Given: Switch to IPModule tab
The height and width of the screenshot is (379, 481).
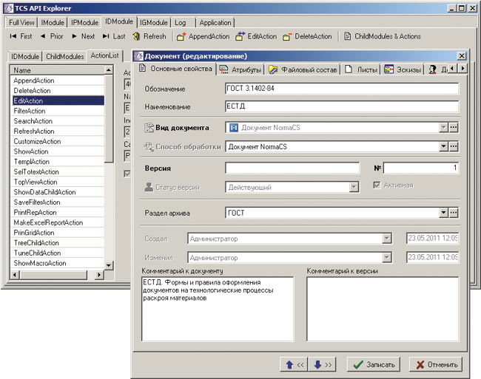Looking at the screenshot, I should coord(84,23).
